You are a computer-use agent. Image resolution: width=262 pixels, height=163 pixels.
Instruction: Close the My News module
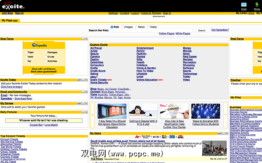click(227, 133)
